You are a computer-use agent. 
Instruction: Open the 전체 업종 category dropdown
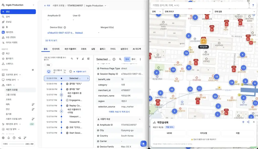(x=235, y=12)
